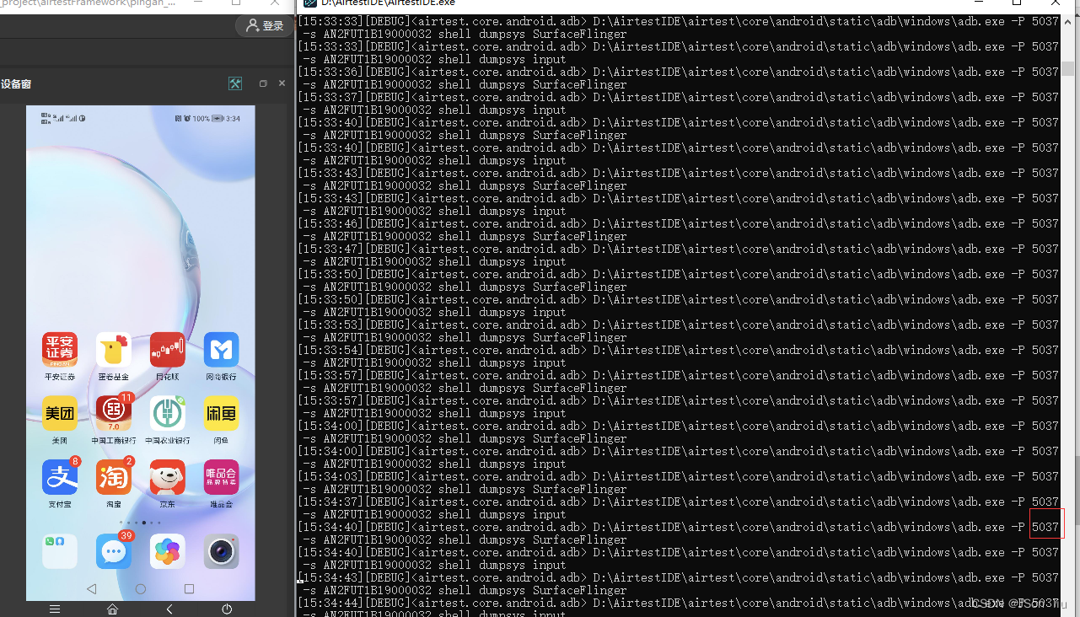
Task: Click the phone's active page indicator dot
Action: click(x=144, y=523)
